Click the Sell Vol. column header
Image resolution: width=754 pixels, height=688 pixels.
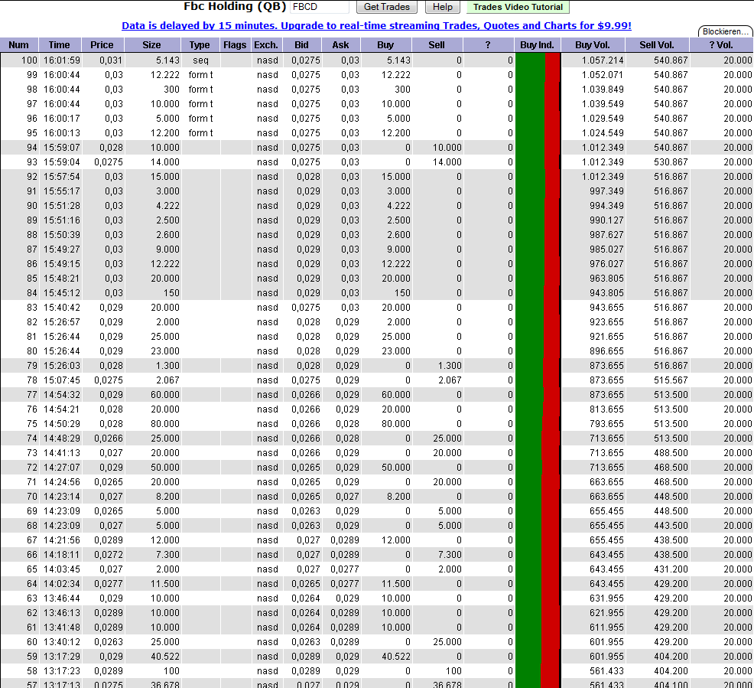point(657,44)
